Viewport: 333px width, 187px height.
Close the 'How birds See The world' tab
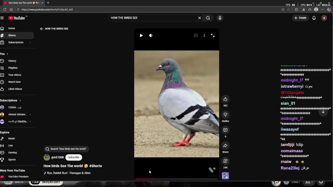click(42, 3)
